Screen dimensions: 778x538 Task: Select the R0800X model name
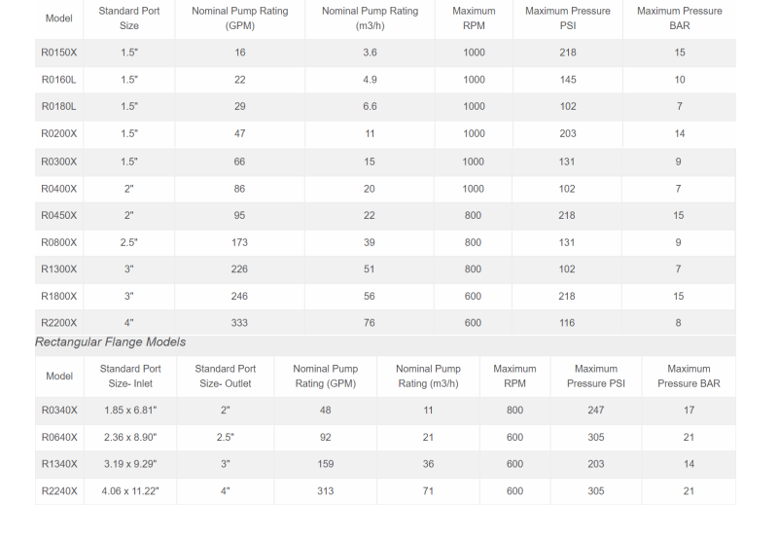[x=58, y=242]
